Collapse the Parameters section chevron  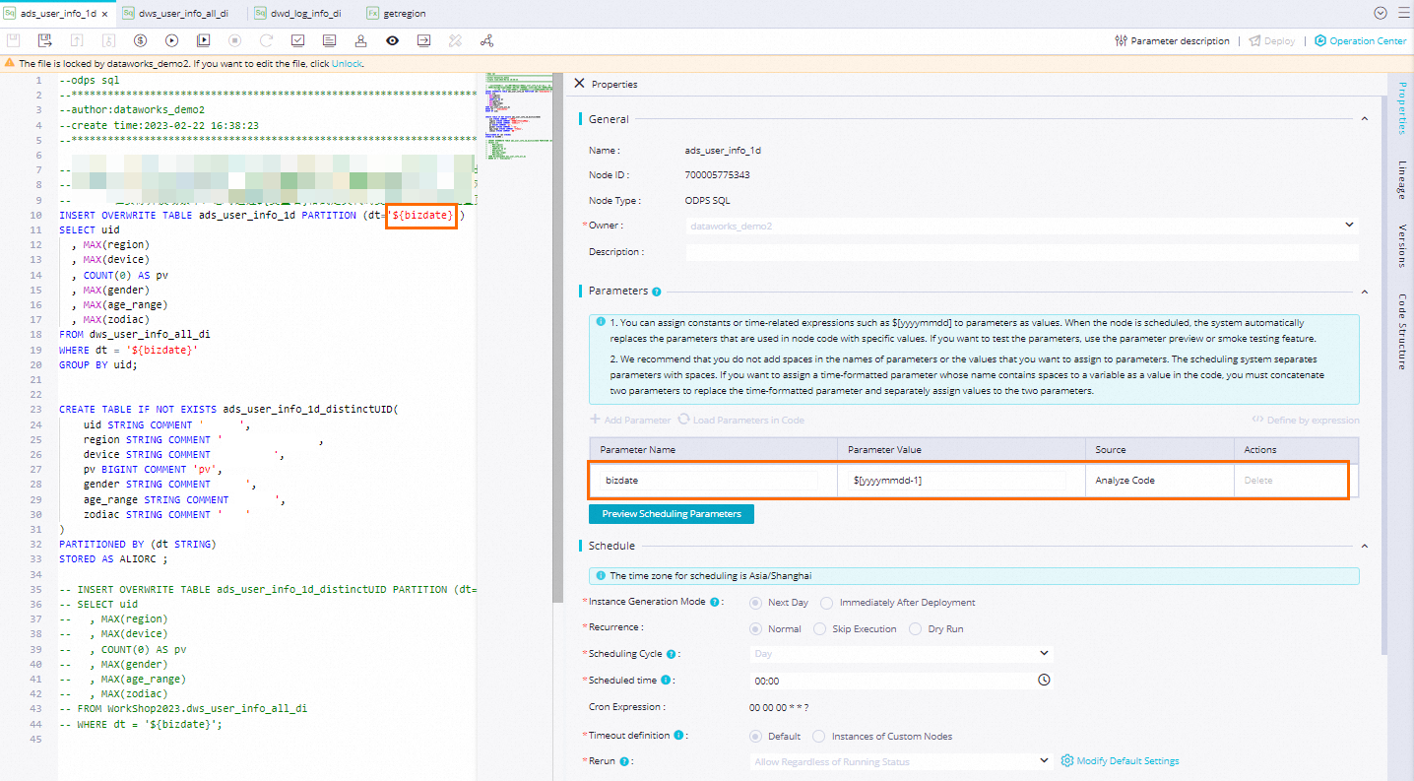pyautogui.click(x=1364, y=292)
